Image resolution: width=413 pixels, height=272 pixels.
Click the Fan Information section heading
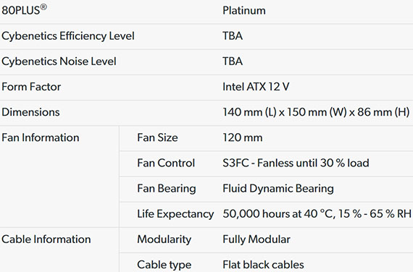(x=41, y=137)
